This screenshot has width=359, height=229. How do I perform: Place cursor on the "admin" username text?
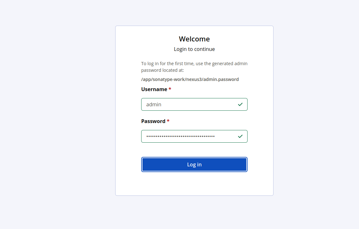coord(154,104)
